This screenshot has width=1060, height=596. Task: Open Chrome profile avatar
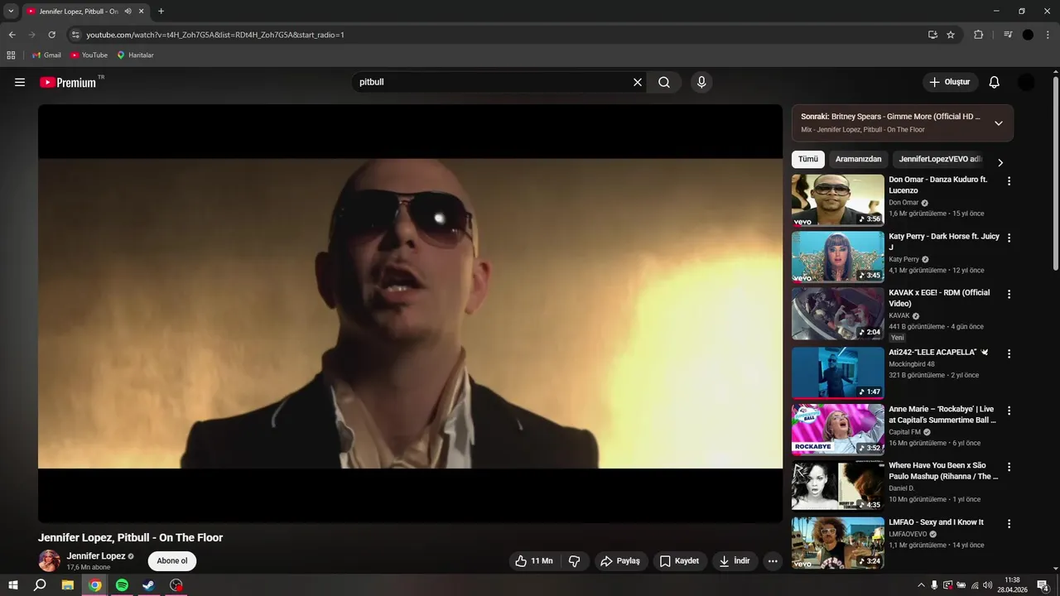click(1028, 35)
